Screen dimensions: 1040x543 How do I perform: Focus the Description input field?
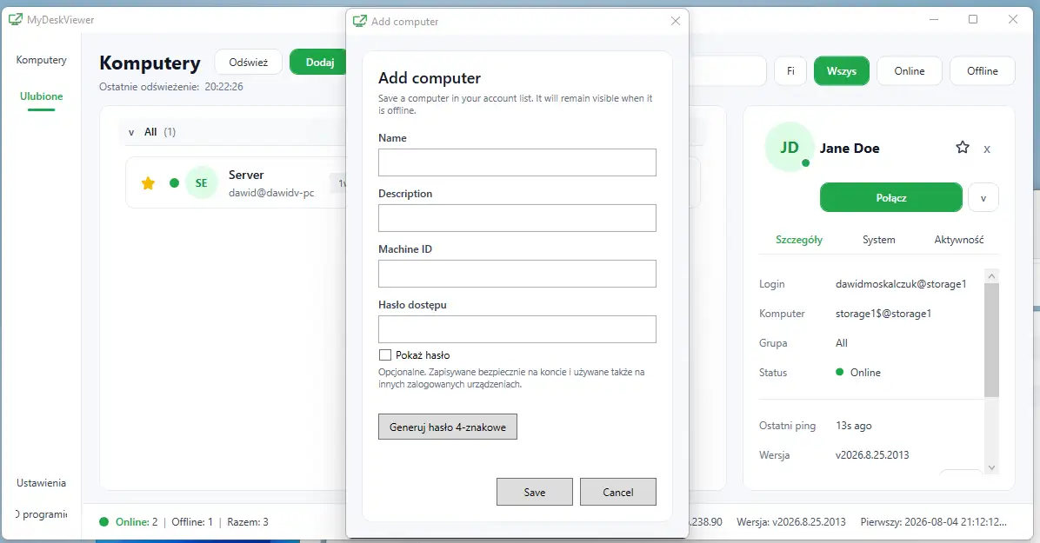pyautogui.click(x=517, y=218)
